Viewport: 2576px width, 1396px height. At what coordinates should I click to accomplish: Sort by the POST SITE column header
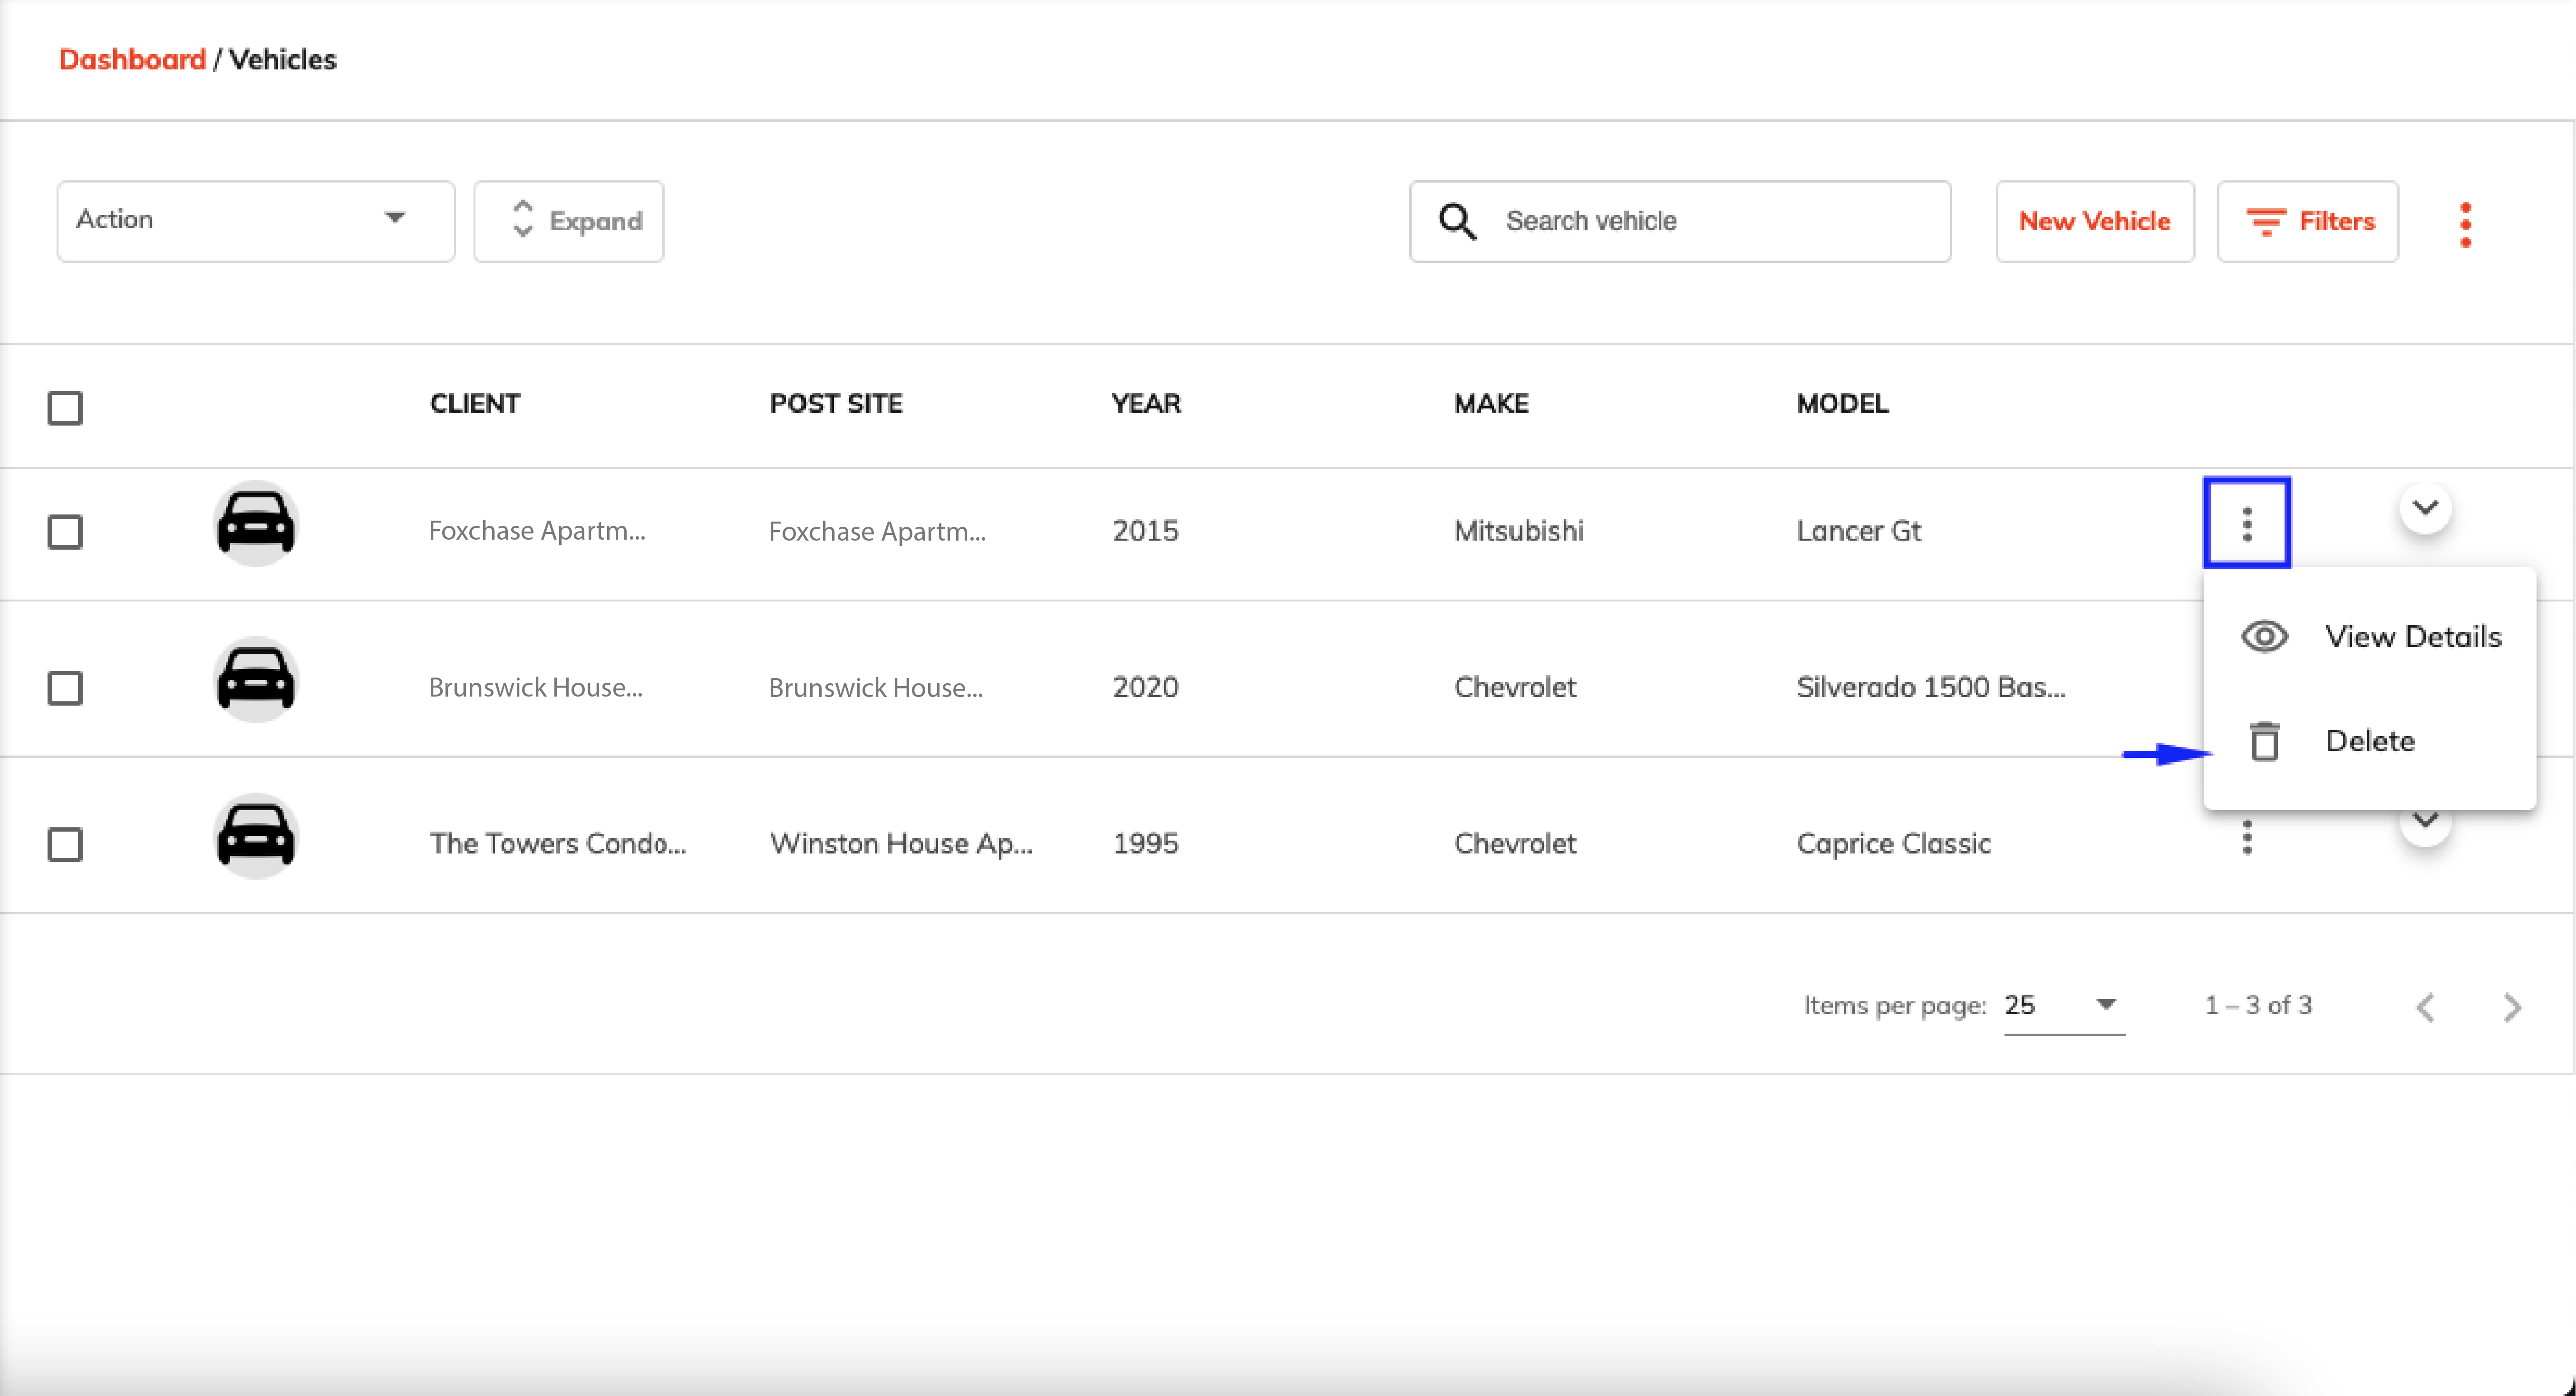tap(835, 403)
